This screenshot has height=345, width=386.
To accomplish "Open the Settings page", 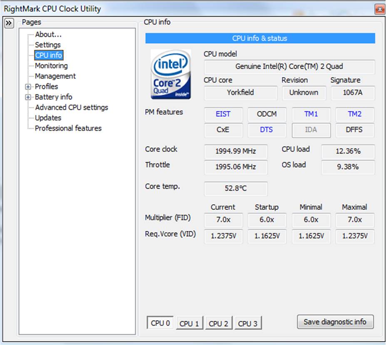I will coord(48,45).
